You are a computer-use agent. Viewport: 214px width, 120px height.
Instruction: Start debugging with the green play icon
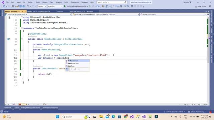pos(65,6)
